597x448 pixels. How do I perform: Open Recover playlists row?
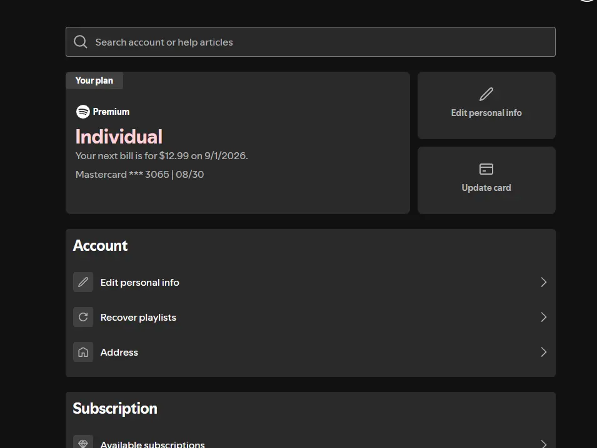[x=310, y=317]
